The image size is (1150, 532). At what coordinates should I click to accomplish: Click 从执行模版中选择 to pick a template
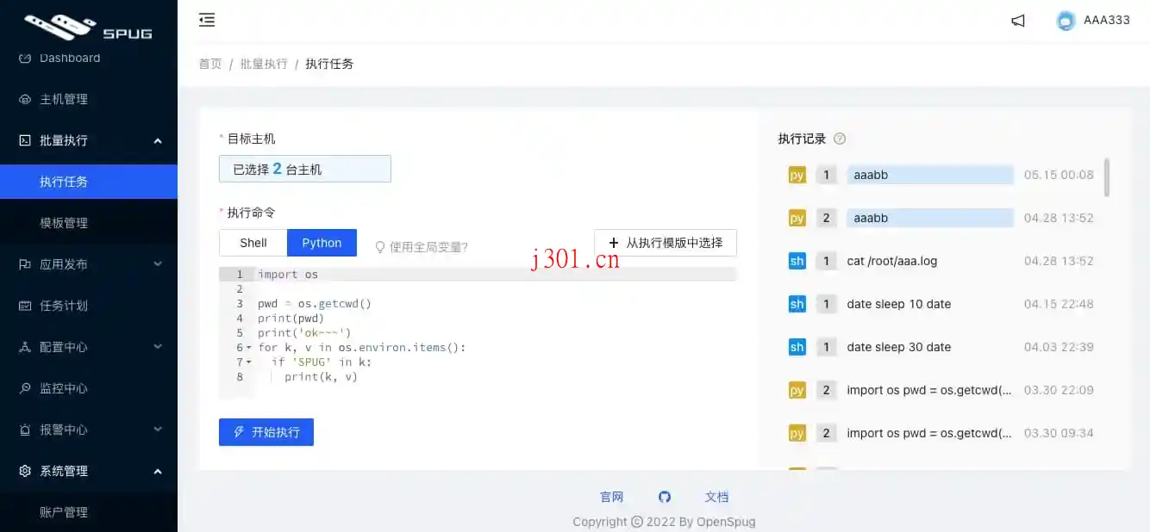coord(664,242)
